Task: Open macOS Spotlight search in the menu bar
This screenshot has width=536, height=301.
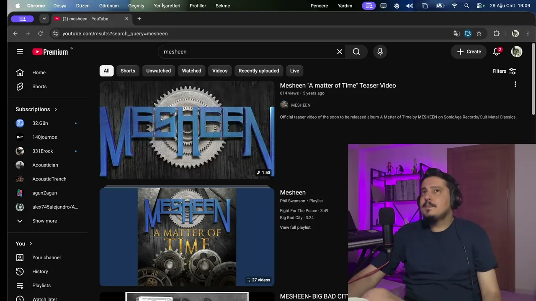Action: pyautogui.click(x=466, y=6)
